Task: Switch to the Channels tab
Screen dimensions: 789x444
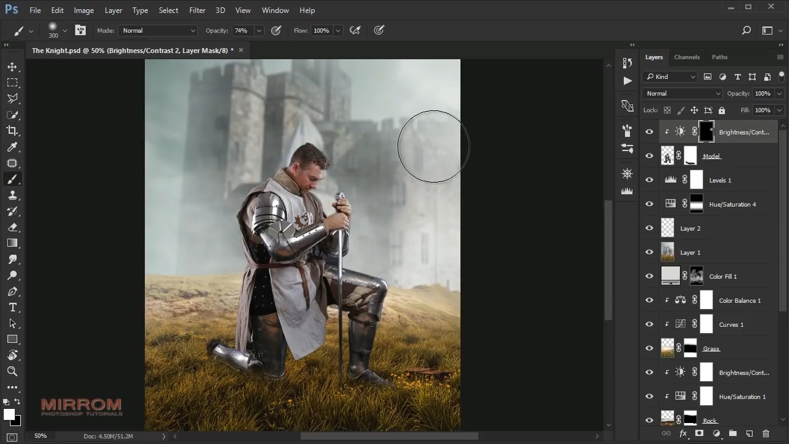Action: pos(687,57)
